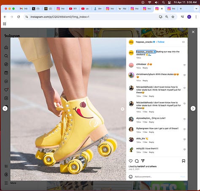Image resolution: width=200 pixels, height=191 pixels.
Task: Reload the page
Action: click(19, 17)
